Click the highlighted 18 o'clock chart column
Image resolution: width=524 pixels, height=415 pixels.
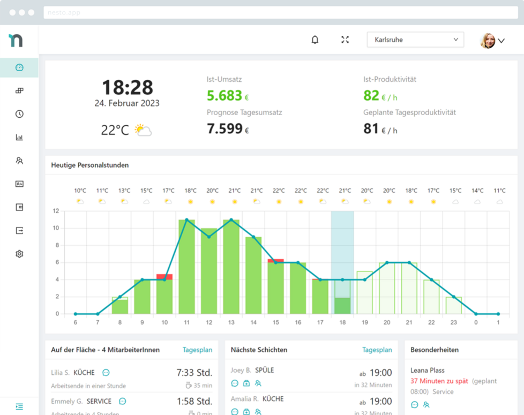tap(342, 262)
